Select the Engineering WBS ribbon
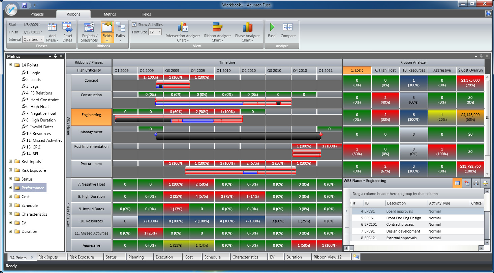This screenshot has width=494, height=273. click(x=91, y=116)
